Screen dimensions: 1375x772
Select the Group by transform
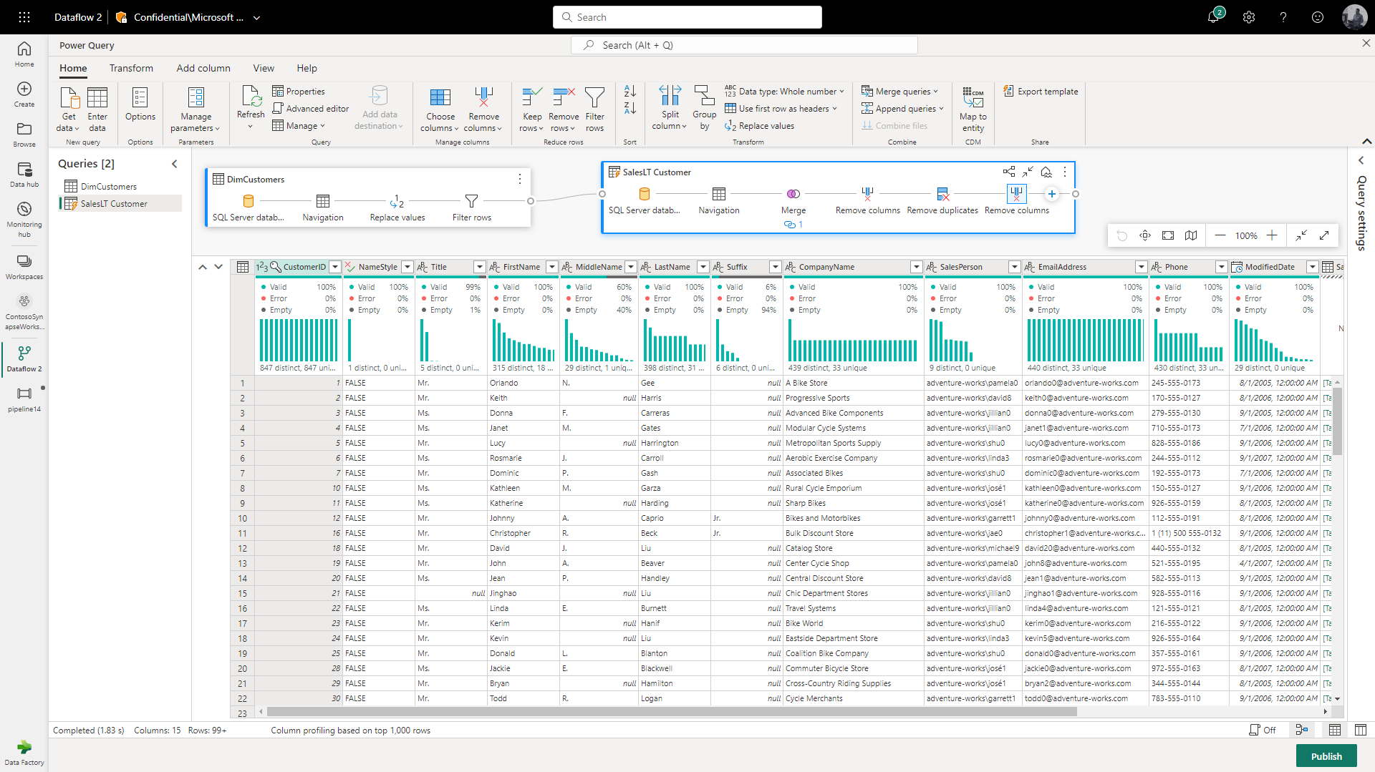pyautogui.click(x=704, y=108)
